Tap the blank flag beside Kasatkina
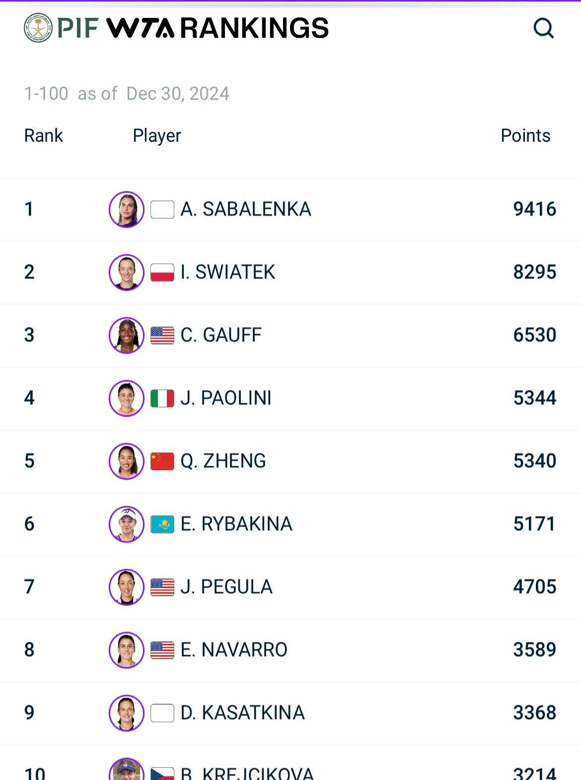The width and height of the screenshot is (581, 780). click(x=162, y=713)
